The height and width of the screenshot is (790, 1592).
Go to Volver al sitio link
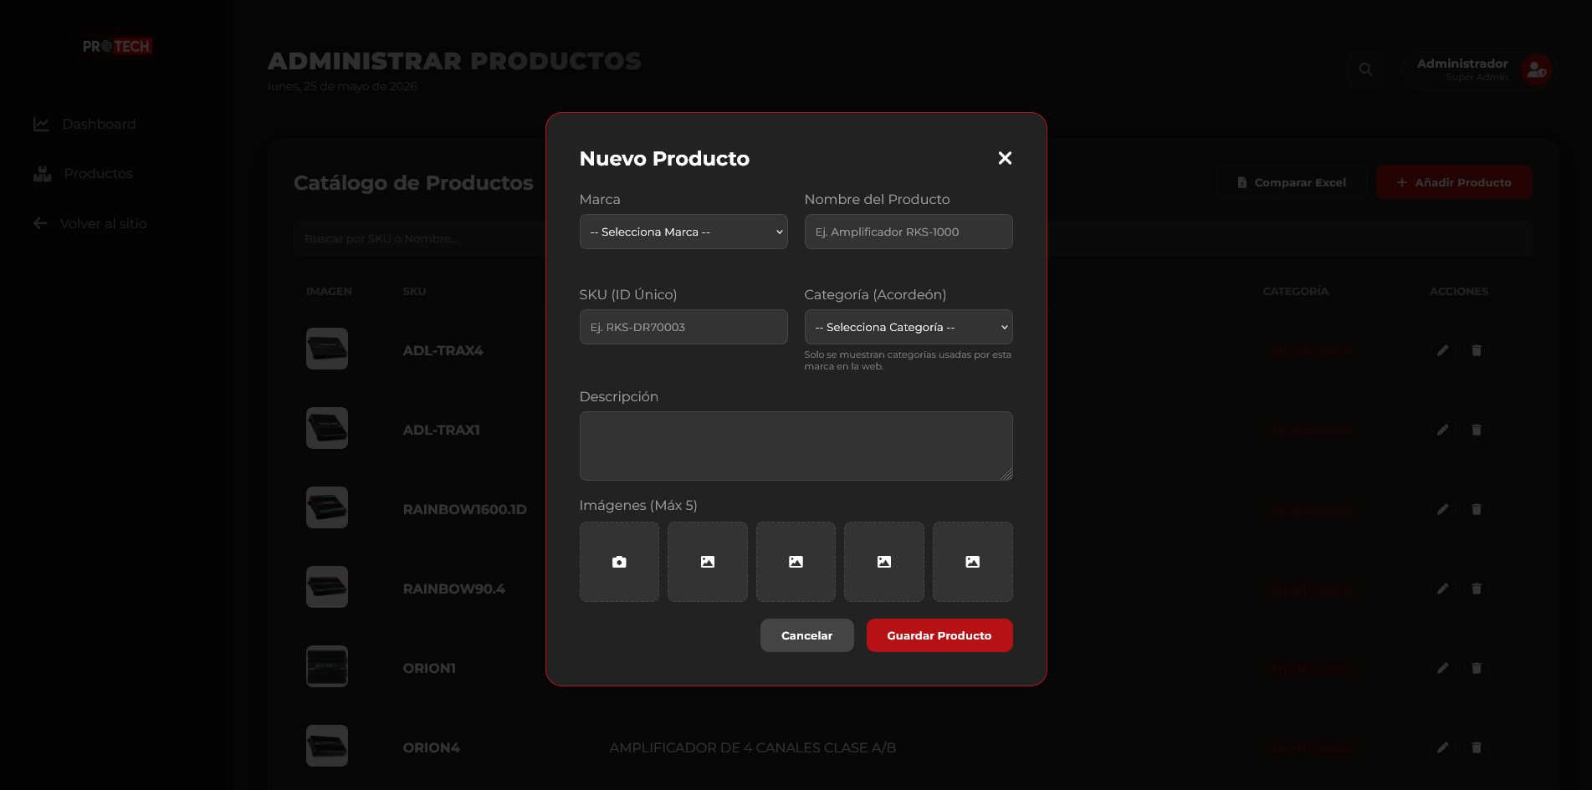click(x=90, y=223)
